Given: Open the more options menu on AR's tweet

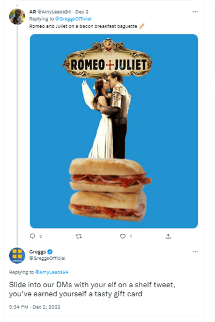Looking at the screenshot, I should [195, 12].
